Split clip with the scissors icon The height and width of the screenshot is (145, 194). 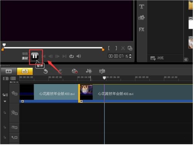pos(123,48)
